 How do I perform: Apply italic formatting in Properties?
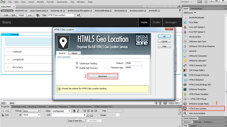point(78,111)
